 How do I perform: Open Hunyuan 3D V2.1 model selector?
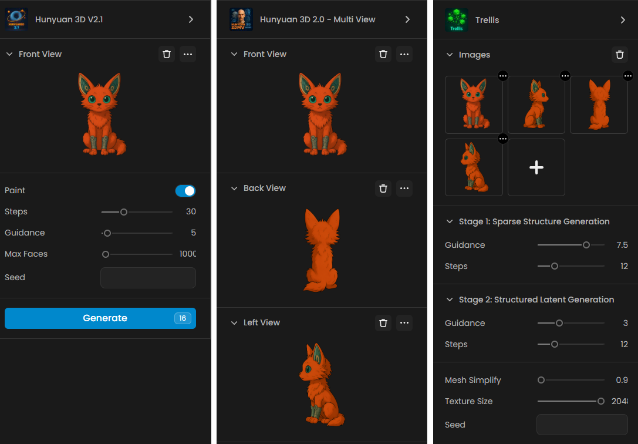tap(191, 19)
